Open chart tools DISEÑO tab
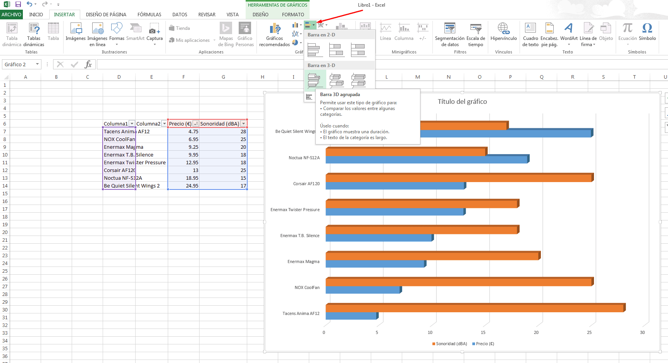Image resolution: width=668 pixels, height=363 pixels. (260, 14)
